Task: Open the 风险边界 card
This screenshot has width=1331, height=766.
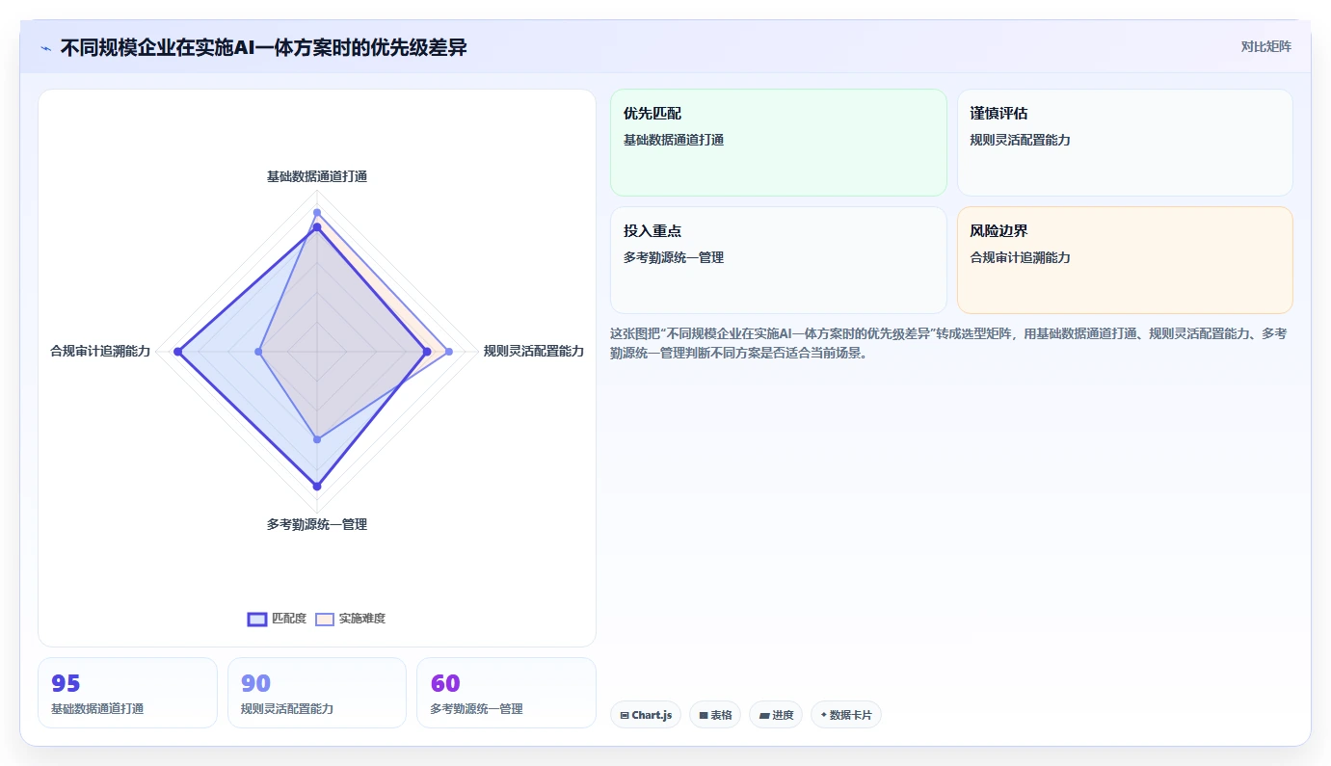Action: 1125,260
